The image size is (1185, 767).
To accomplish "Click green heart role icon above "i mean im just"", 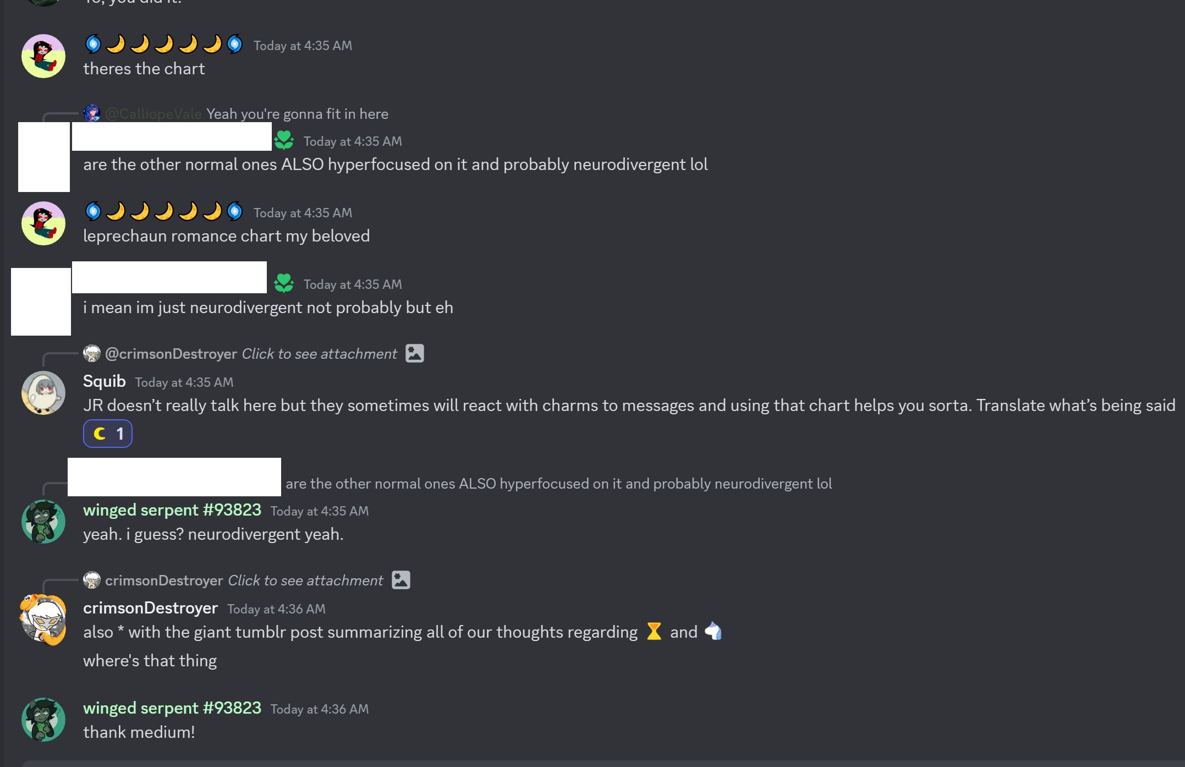I will [284, 283].
